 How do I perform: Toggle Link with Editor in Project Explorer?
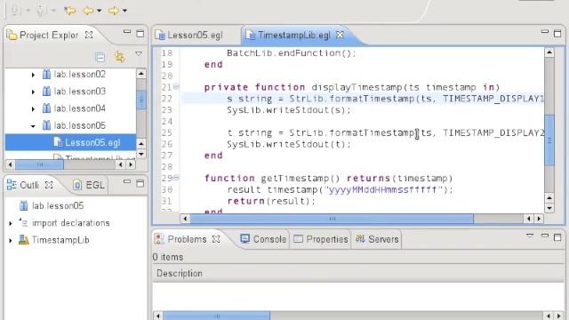pyautogui.click(x=120, y=57)
